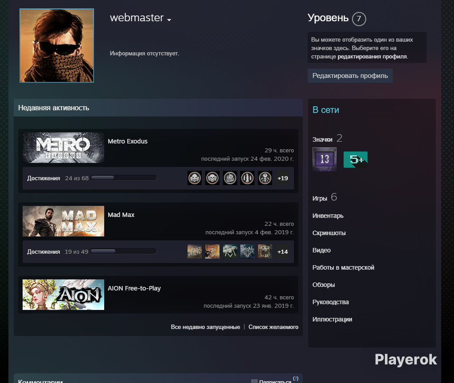The height and width of the screenshot is (383, 454).
Task: Open the Metro Exodus title link
Action: click(x=128, y=141)
